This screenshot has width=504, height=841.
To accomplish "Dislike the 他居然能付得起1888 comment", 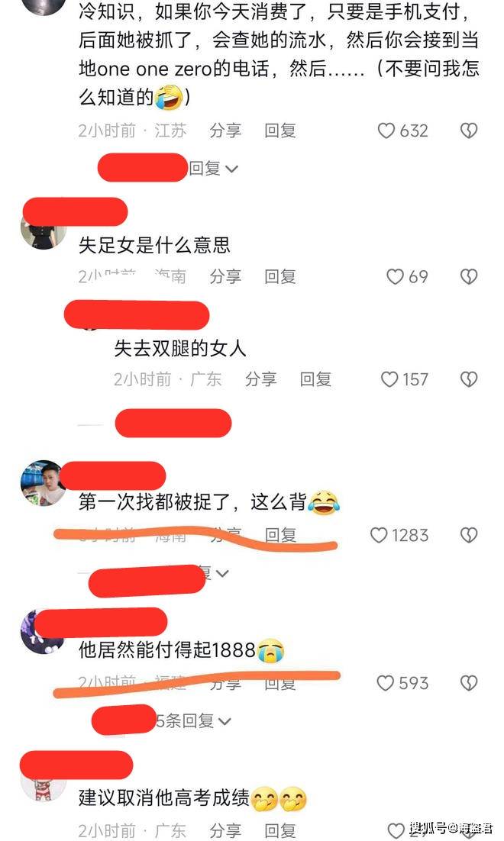I will (x=469, y=683).
